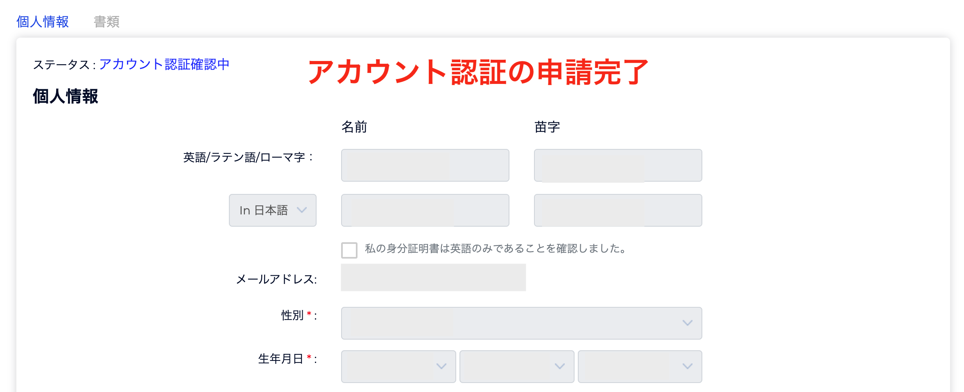The height and width of the screenshot is (392, 964).
Task: Click the chevron on the first 生年月日 dropdown
Action: click(441, 367)
